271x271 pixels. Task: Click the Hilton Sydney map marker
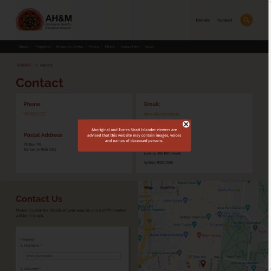(199, 235)
